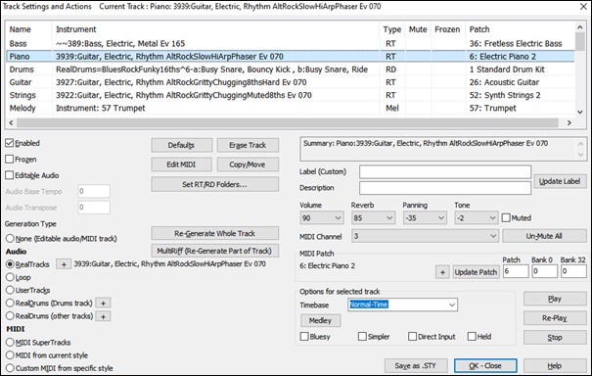The height and width of the screenshot is (376, 592).
Task: Click the Play button
Action: 555,299
